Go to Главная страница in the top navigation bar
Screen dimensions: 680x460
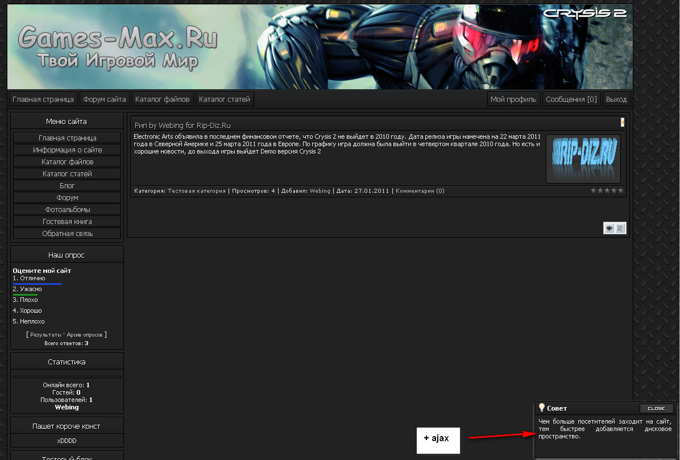(43, 100)
